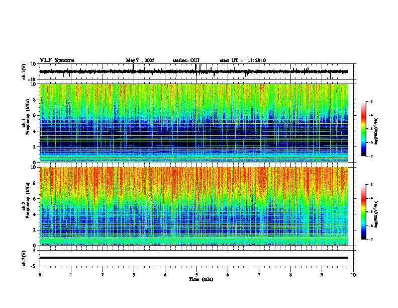
Task: Click the '8' kHz tick of ch.1 spectrogram
Action: pyautogui.click(x=35, y=100)
